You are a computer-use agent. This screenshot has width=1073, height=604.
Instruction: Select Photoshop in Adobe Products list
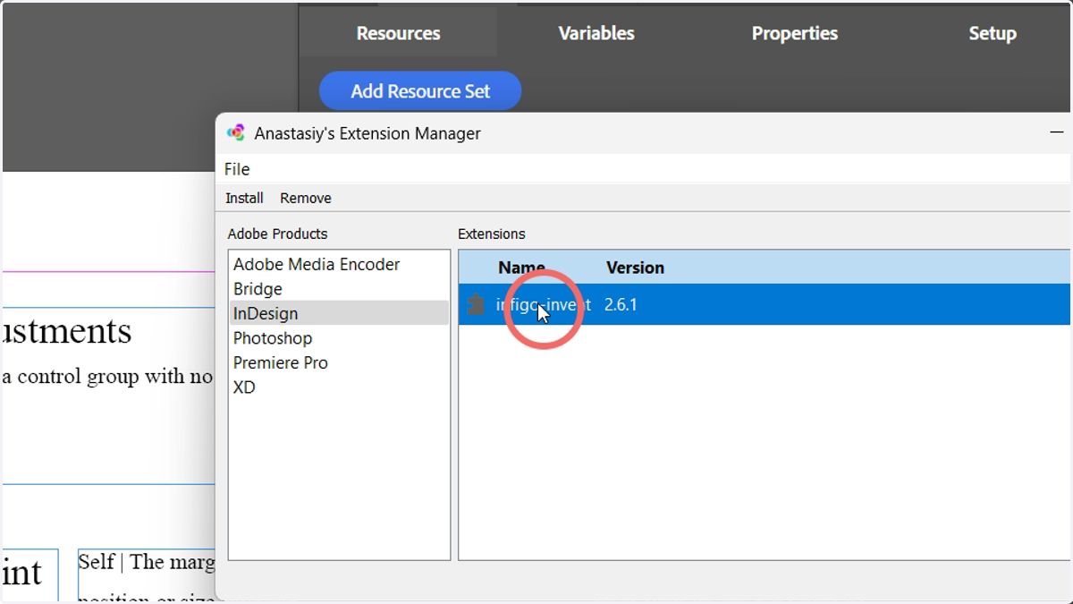tap(339, 338)
